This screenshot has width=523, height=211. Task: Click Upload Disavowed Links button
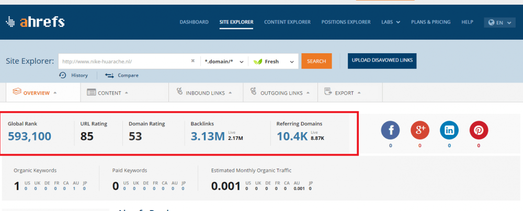[x=382, y=61]
